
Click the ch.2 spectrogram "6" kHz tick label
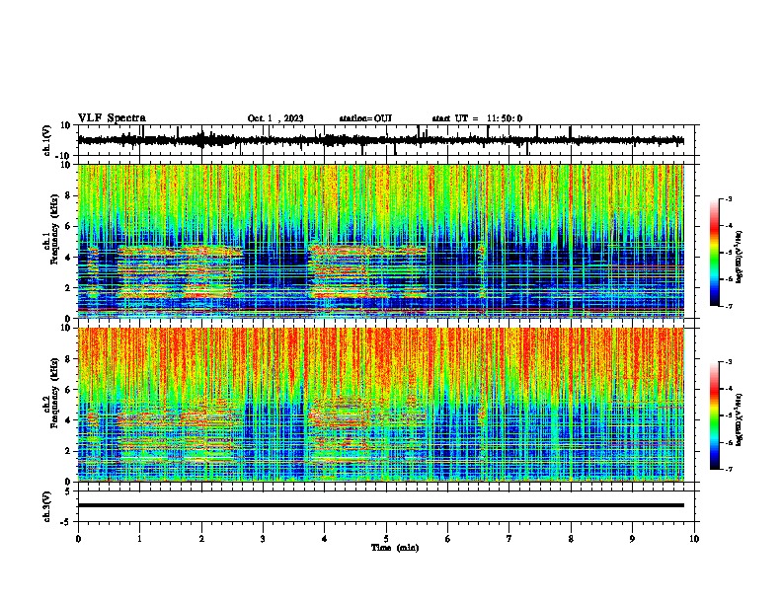(x=68, y=390)
